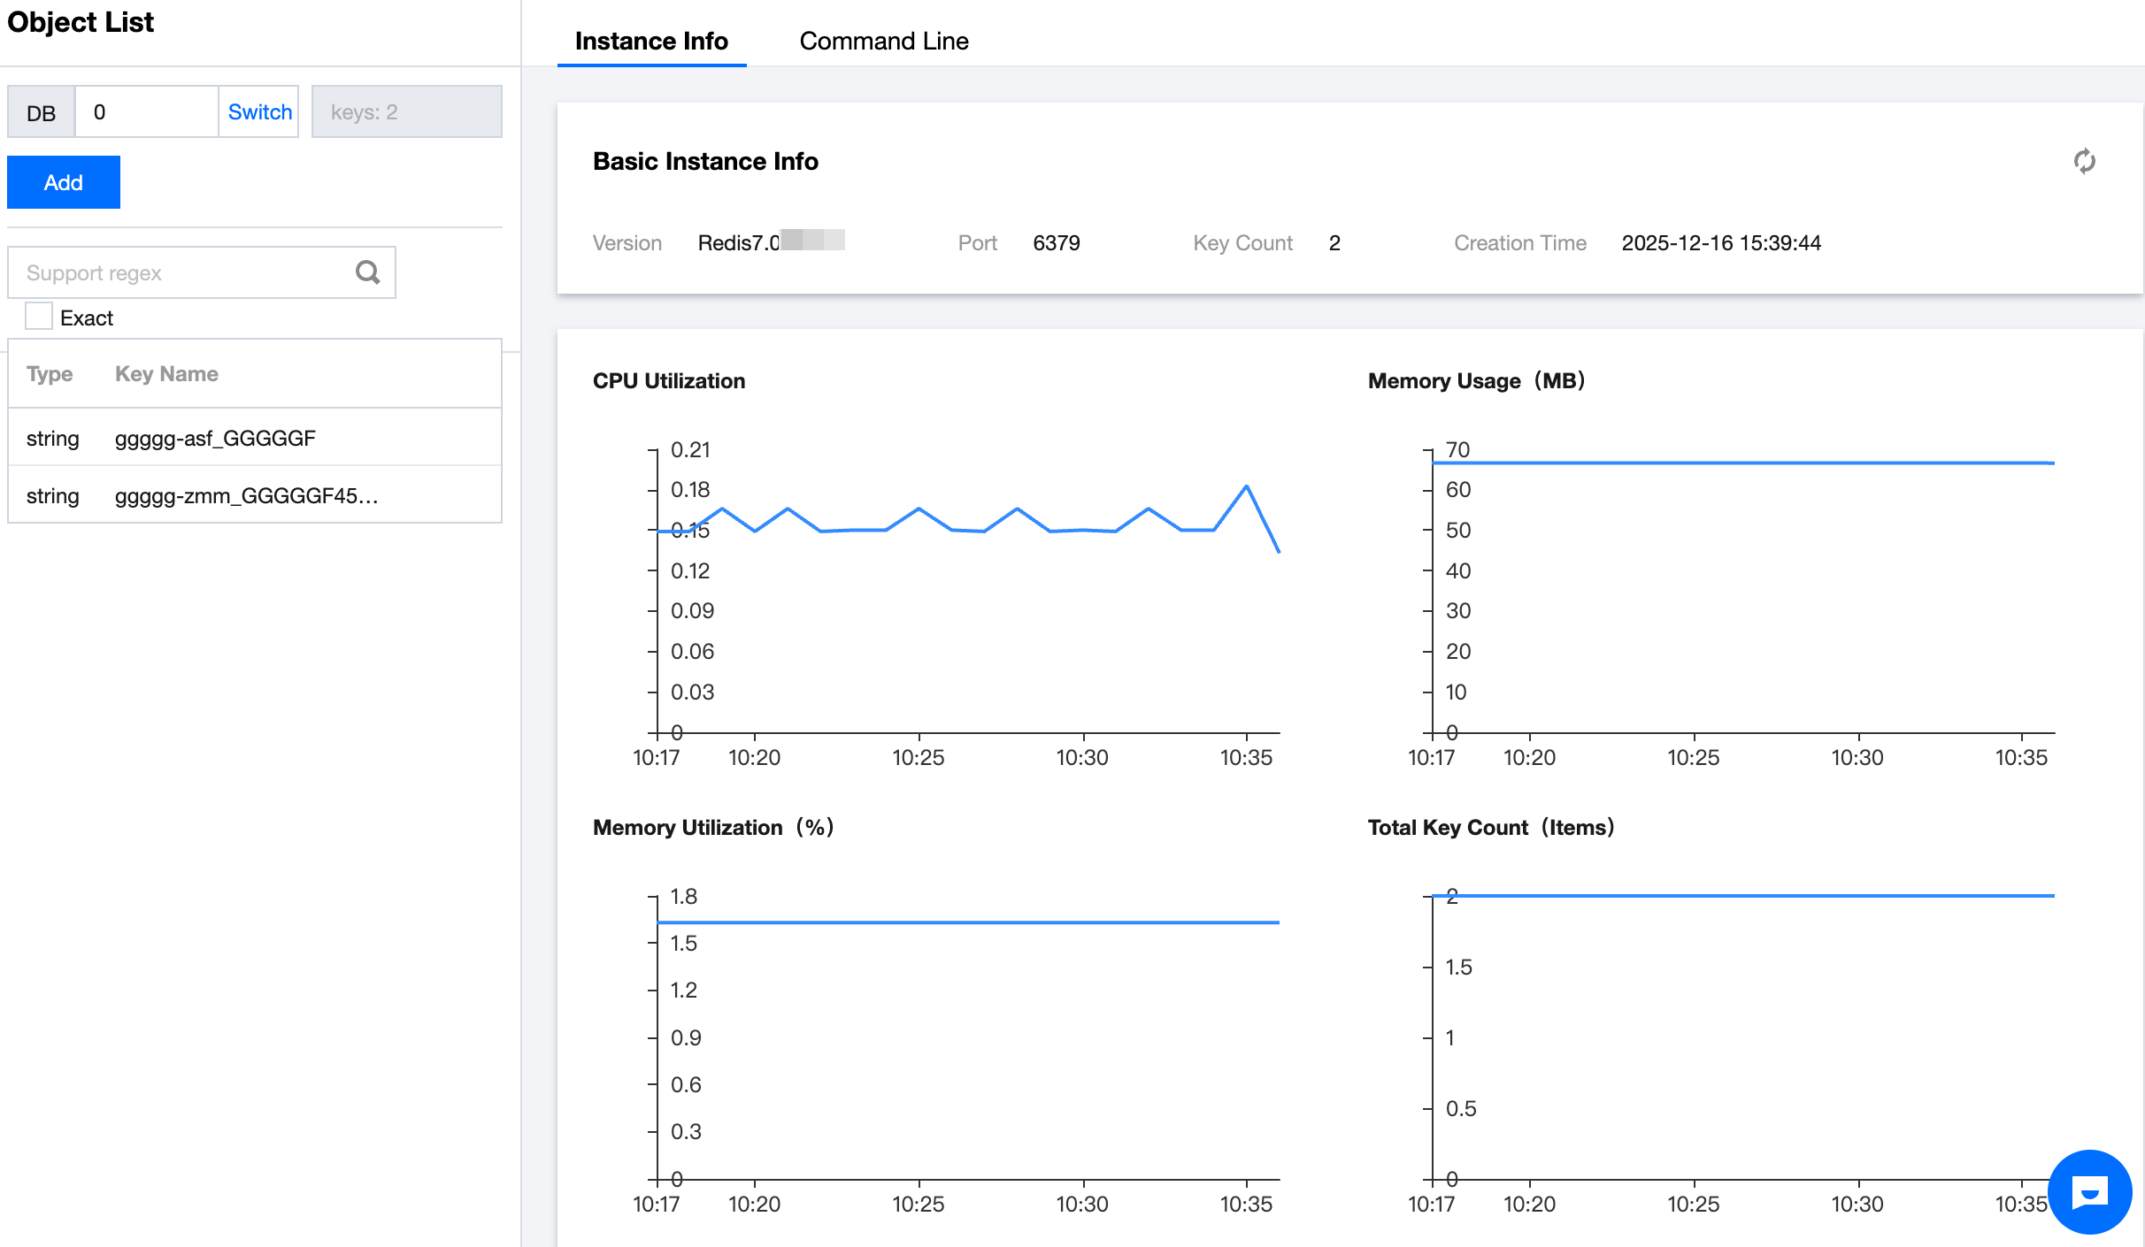Click the DB label box
2145x1247 pixels.
(x=41, y=112)
